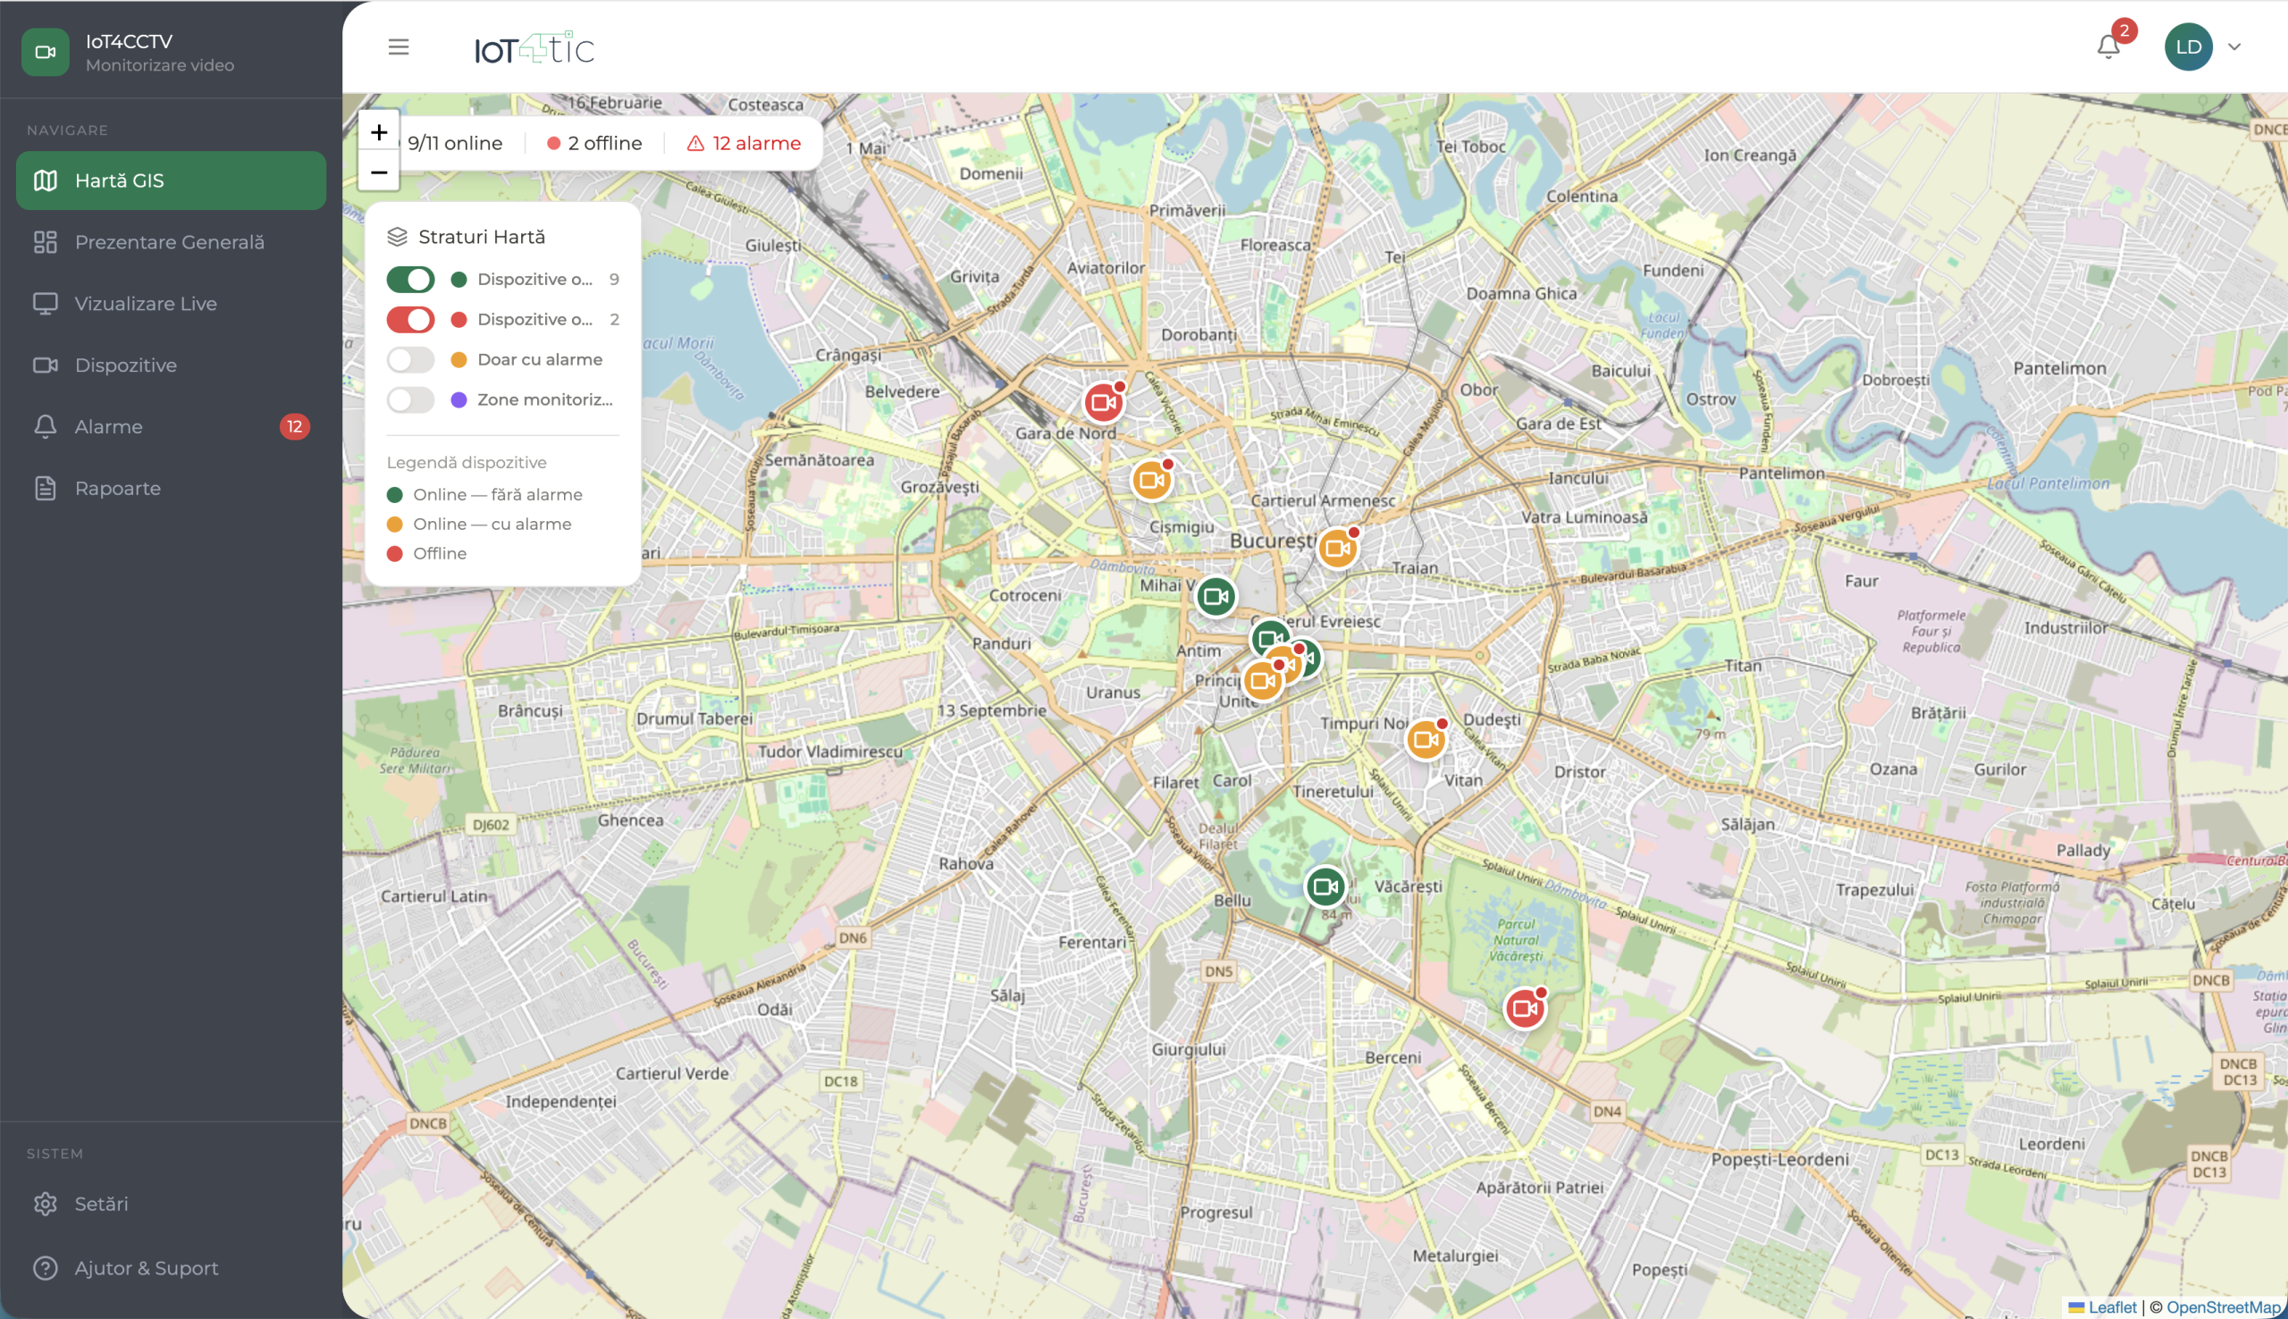This screenshot has height=1319, width=2288.
Task: Toggle off the offline devices layer
Action: tap(410, 320)
